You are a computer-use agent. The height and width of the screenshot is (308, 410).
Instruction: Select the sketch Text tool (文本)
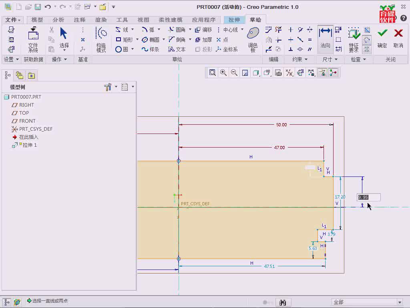(x=177, y=49)
